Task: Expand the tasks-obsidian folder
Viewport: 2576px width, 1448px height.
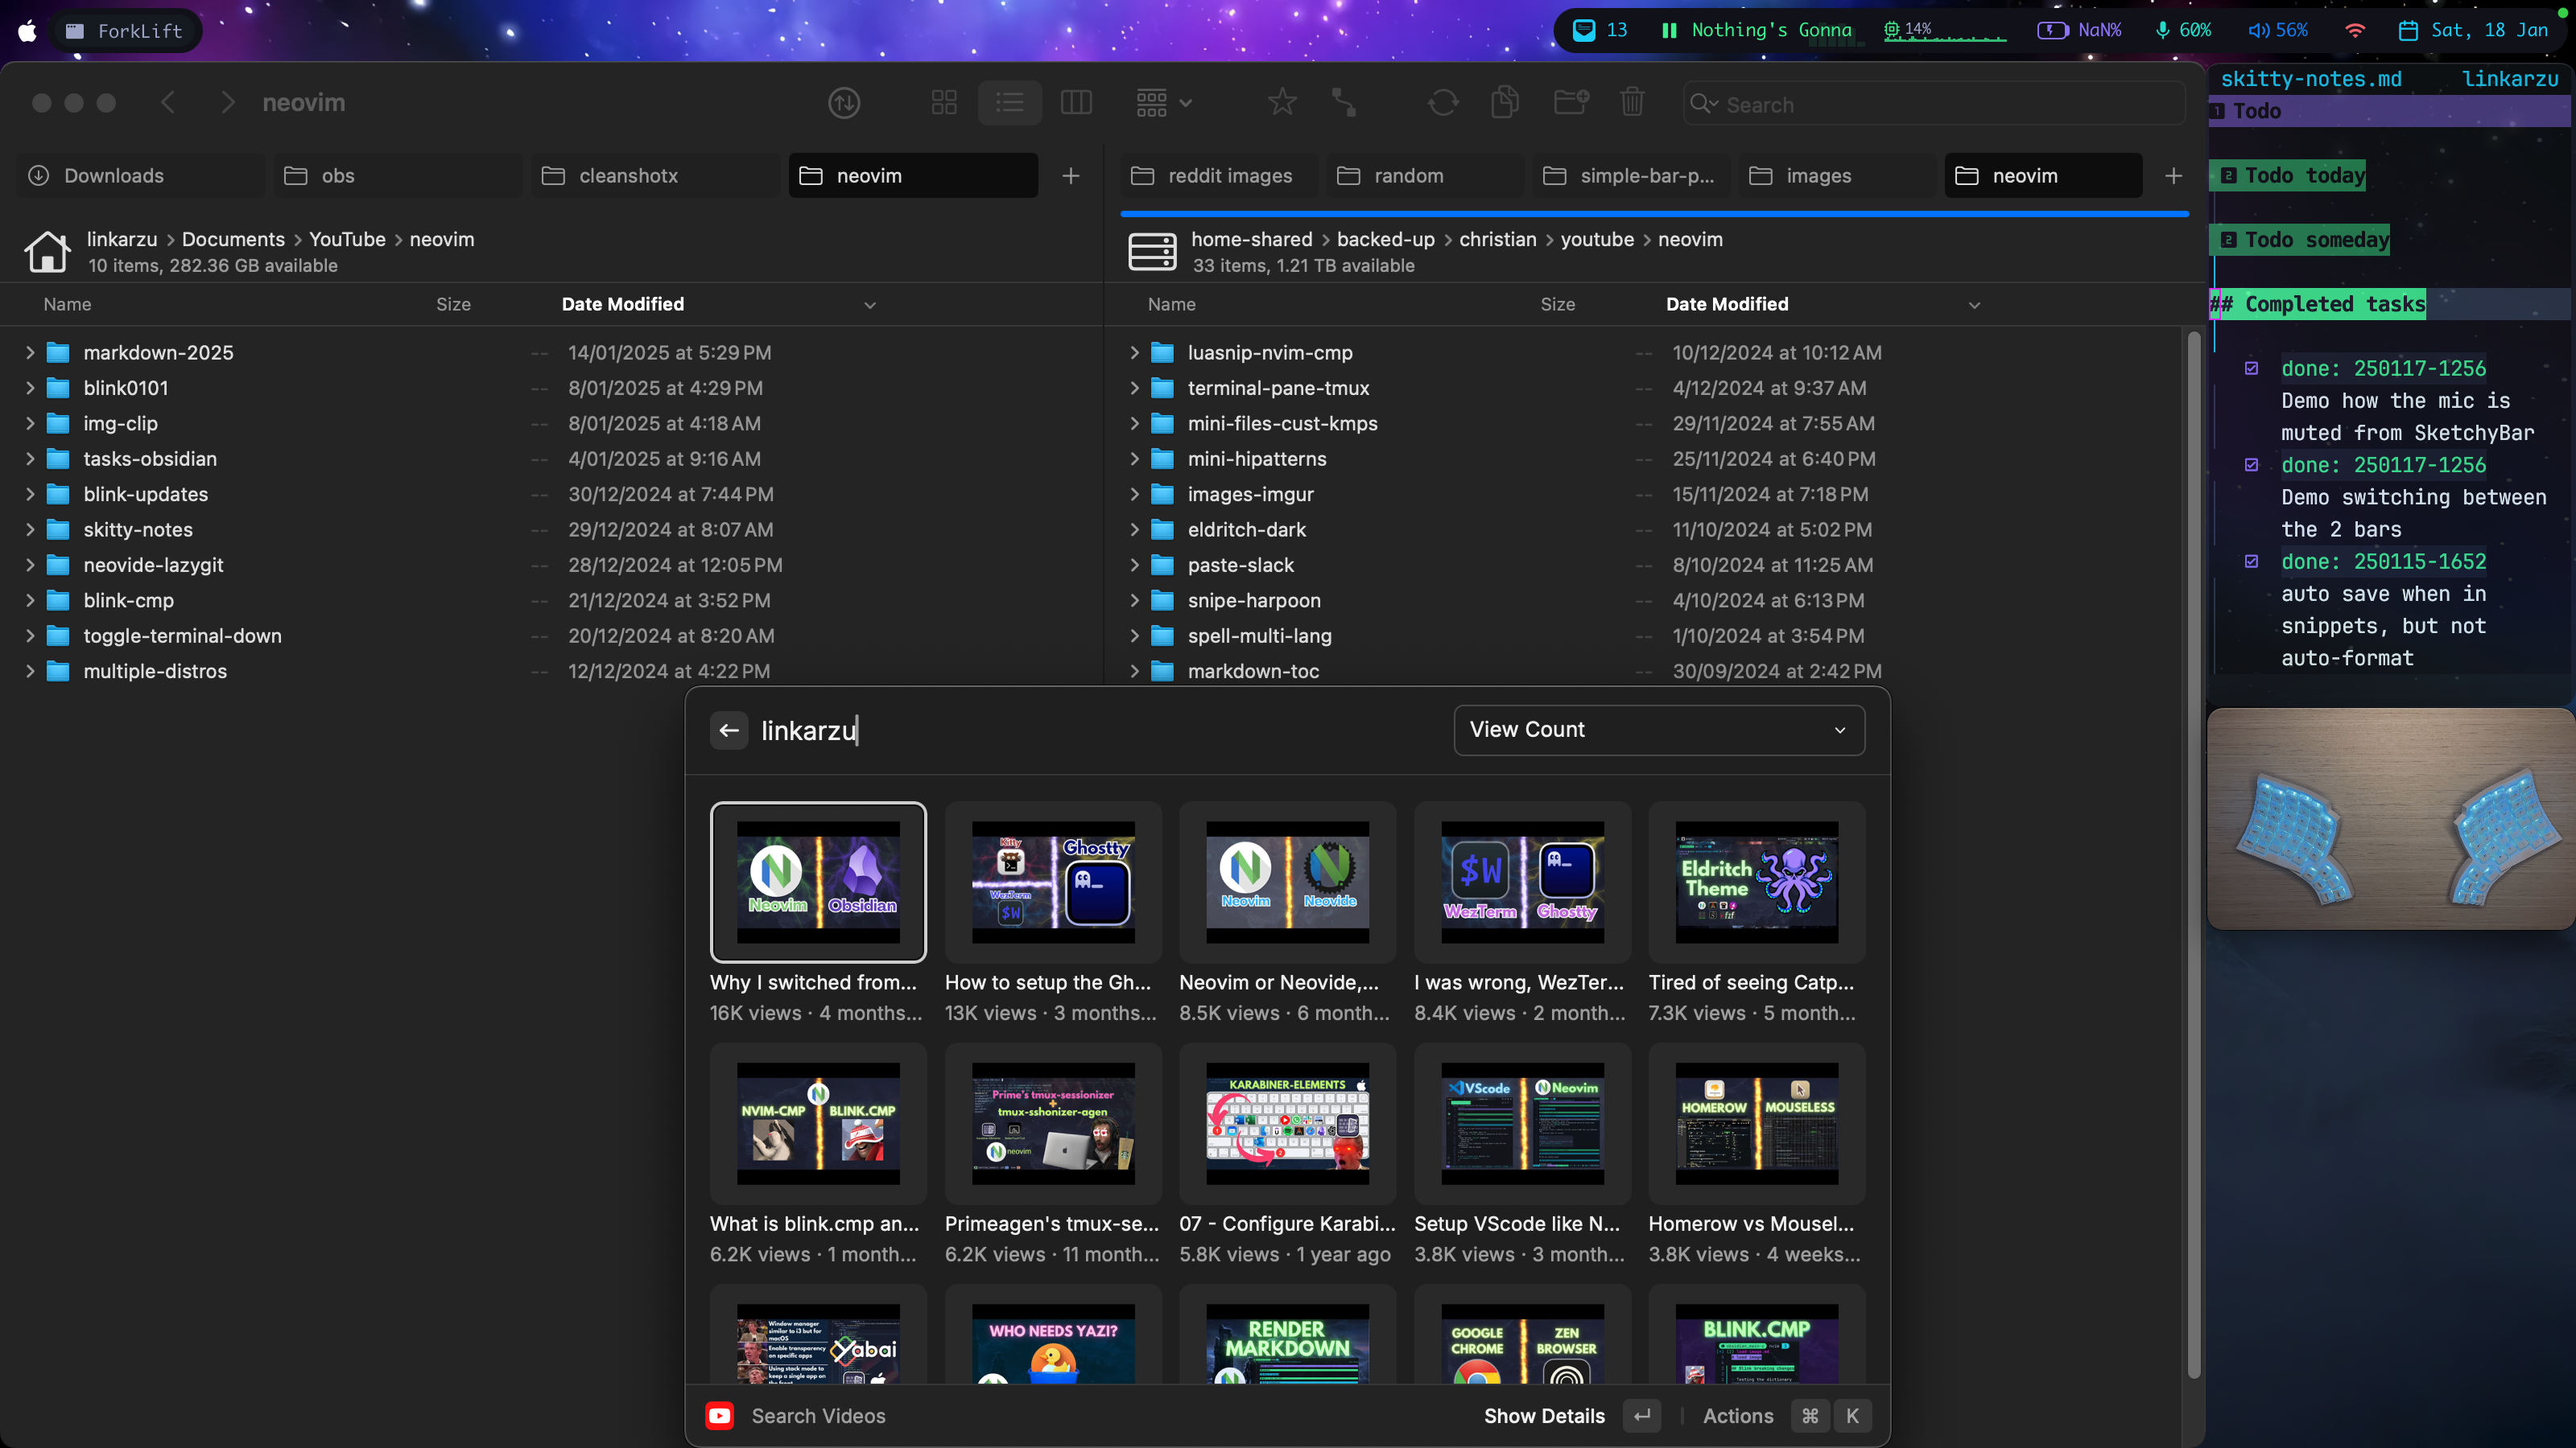Action: (30, 459)
